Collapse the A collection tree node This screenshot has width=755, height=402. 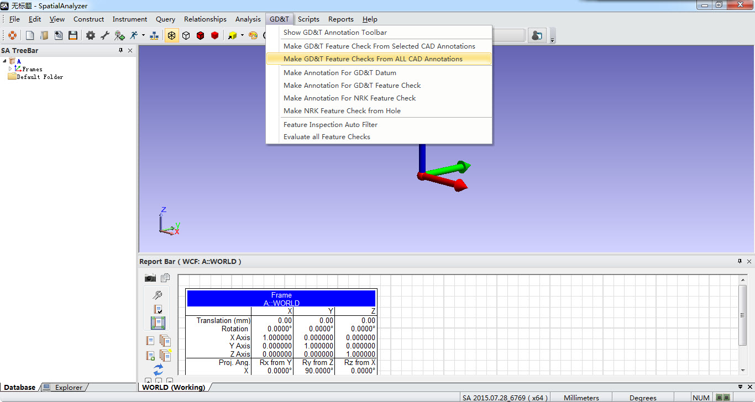[4, 61]
